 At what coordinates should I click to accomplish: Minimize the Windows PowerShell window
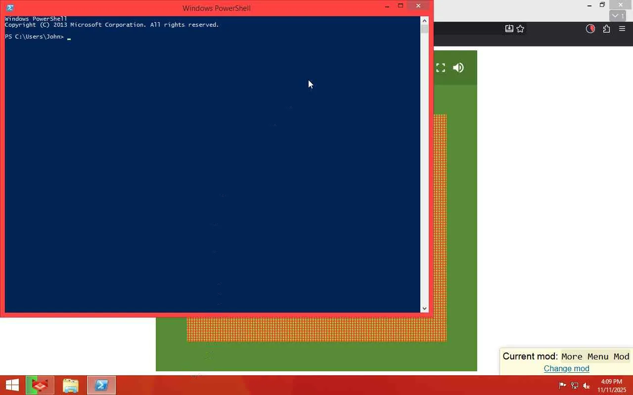click(387, 6)
